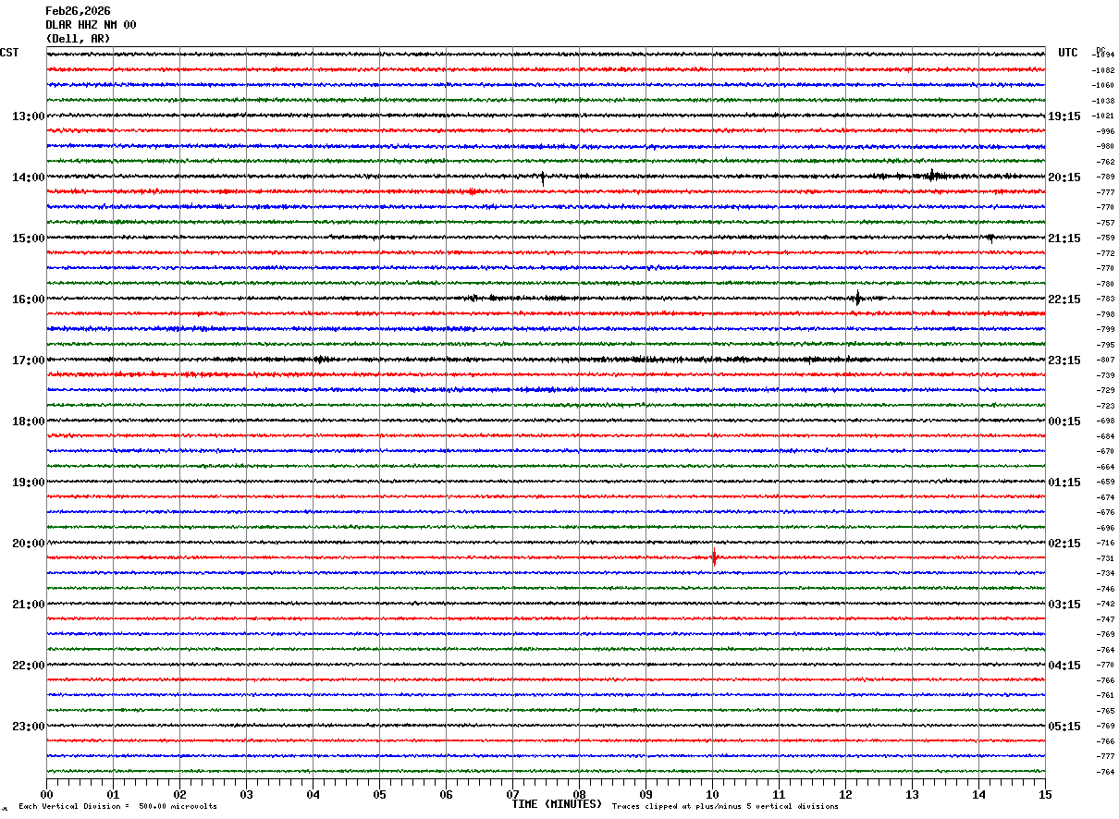Viewport: 1119px width, 819px height.
Task: Click the DC offset value -1038
Action: (x=1103, y=101)
